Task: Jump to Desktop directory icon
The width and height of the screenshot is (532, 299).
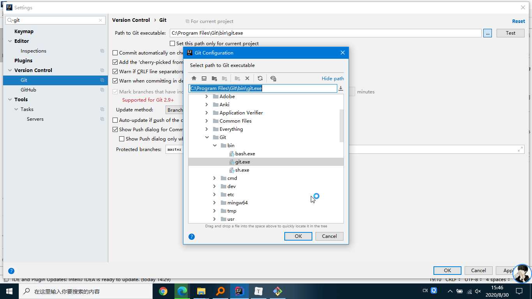Action: coord(204,78)
